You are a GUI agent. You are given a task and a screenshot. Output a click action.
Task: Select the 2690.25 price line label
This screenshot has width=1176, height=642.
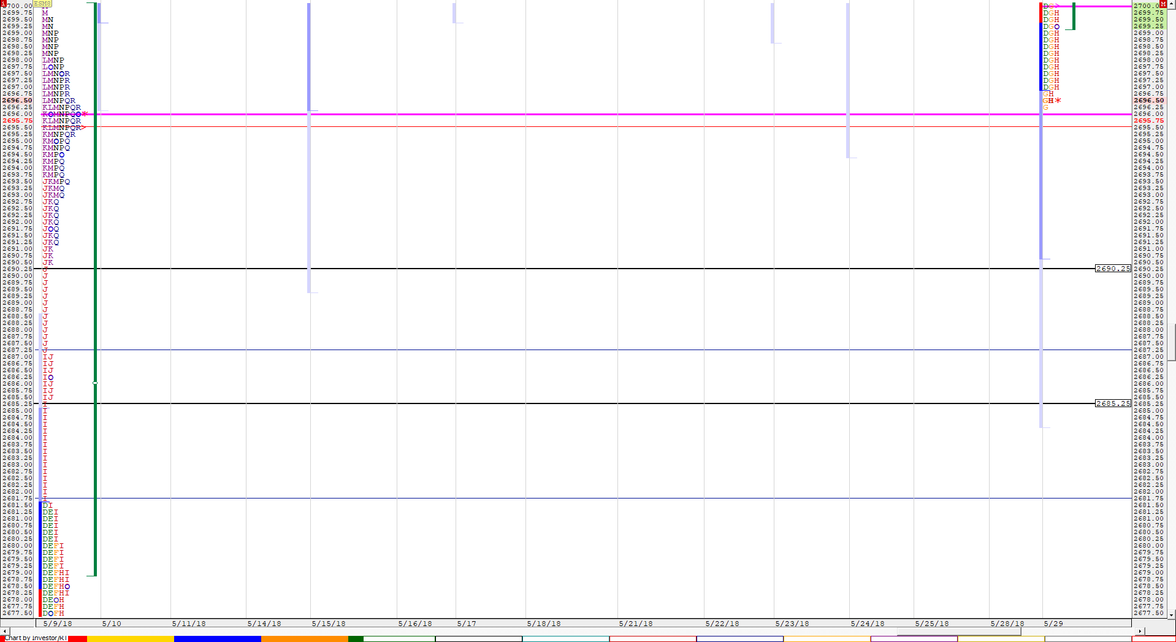(1113, 269)
